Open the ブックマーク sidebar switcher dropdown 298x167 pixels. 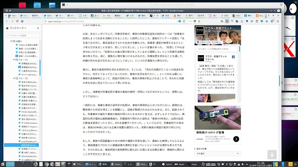18,28
